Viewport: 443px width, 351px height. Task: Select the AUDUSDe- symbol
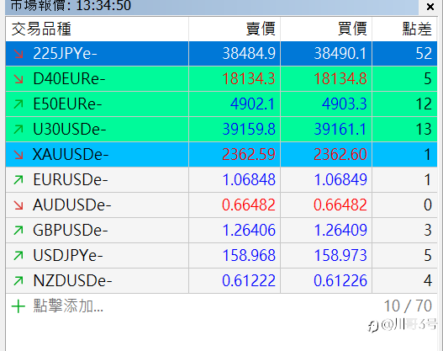tap(72, 205)
